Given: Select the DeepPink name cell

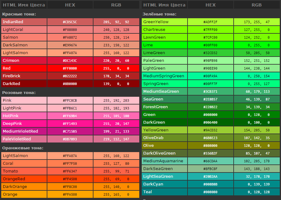Looking at the screenshot, I should 24,124.
